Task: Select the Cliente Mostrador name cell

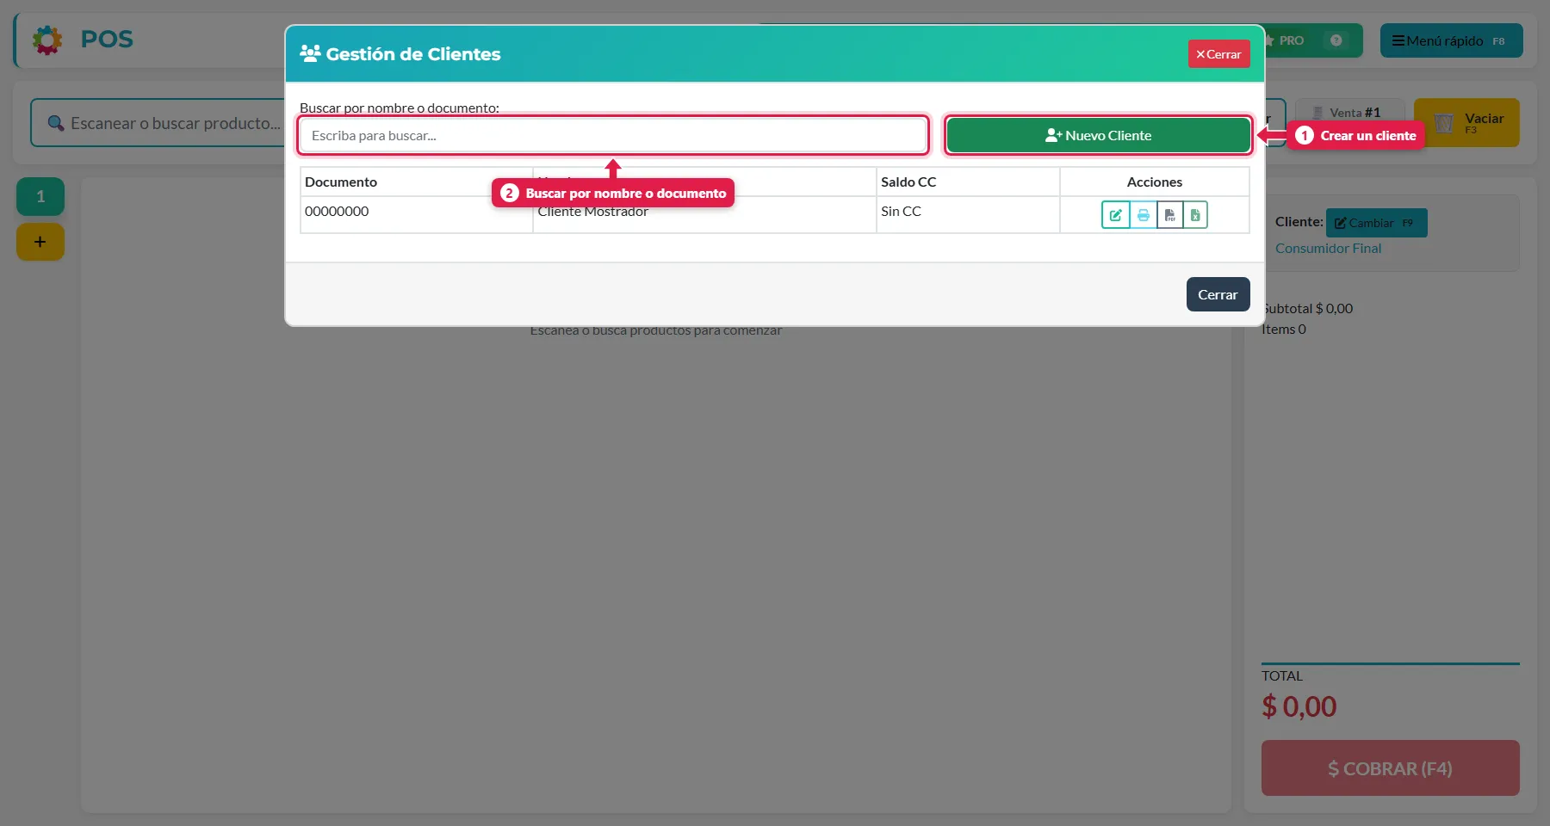Action: (x=704, y=214)
